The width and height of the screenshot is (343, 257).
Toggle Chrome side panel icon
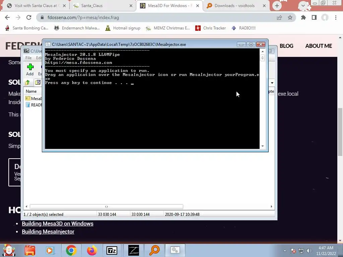(x=314, y=17)
